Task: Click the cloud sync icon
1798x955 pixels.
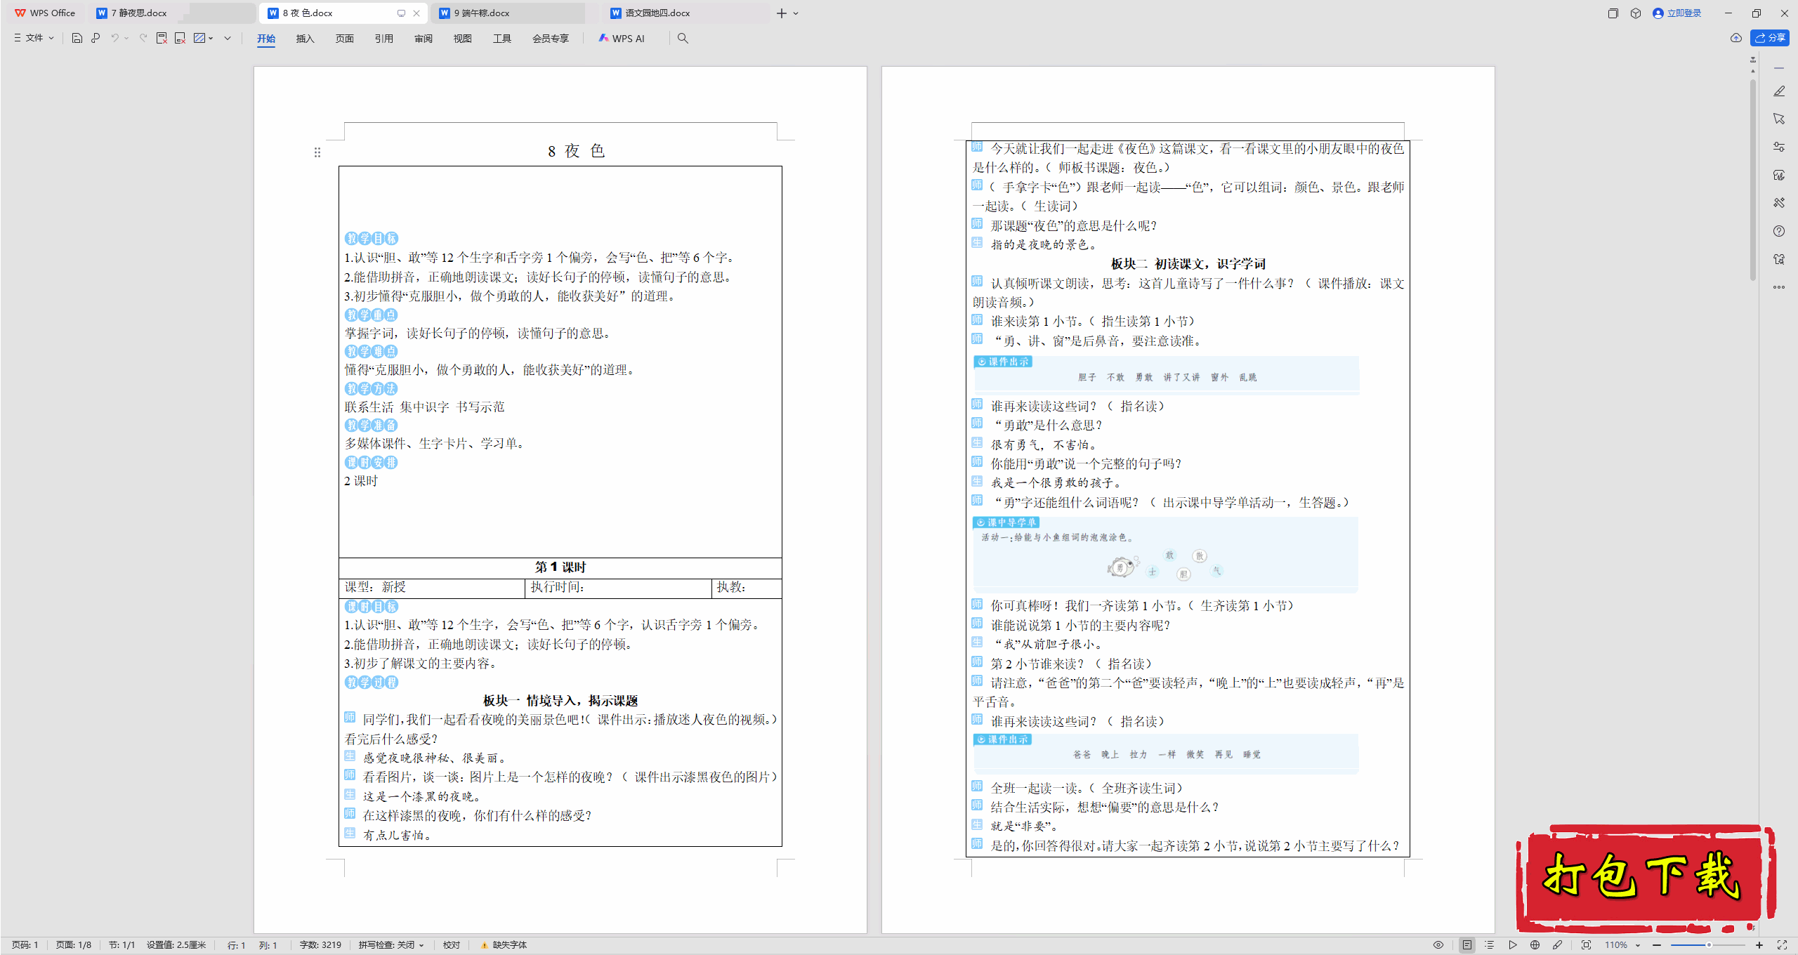Action: click(x=1735, y=38)
